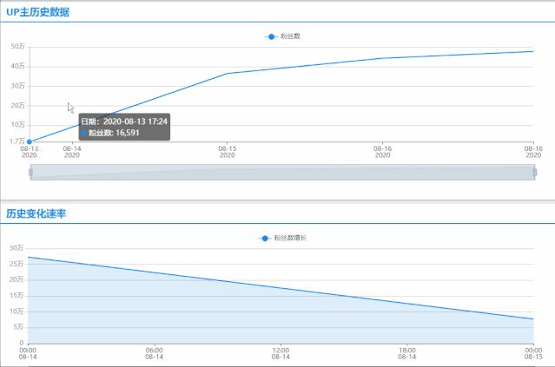Select the highlighted data point at 1.7万
Viewport: 555px width, 367px height.
[x=30, y=141]
